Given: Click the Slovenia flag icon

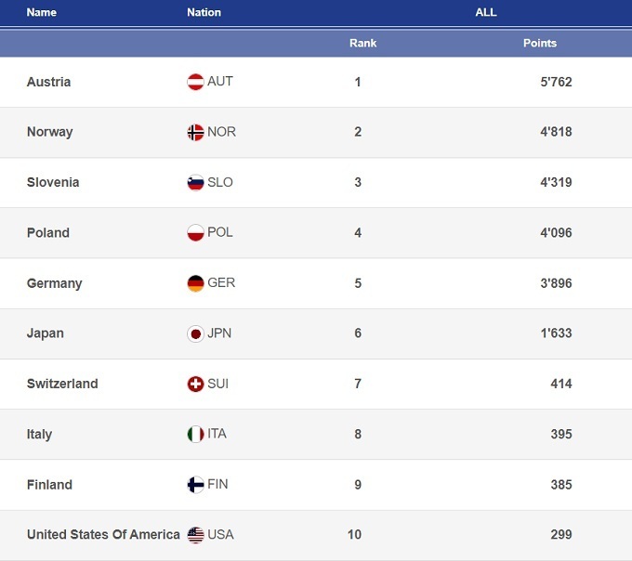Looking at the screenshot, I should [x=195, y=182].
